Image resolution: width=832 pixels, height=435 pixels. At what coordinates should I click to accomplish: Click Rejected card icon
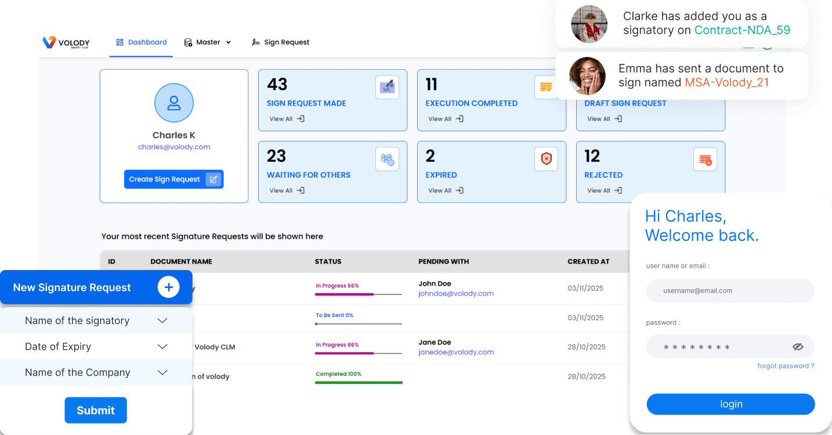click(705, 159)
